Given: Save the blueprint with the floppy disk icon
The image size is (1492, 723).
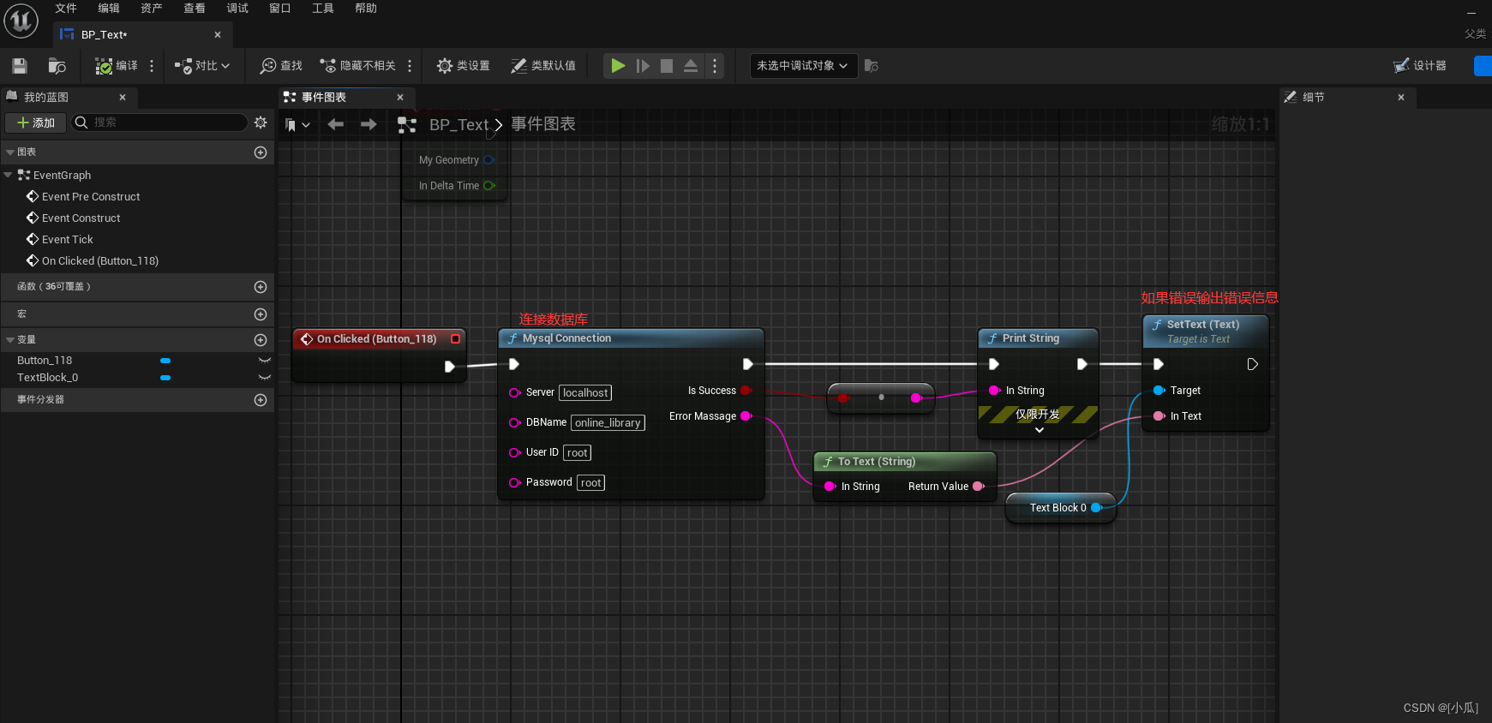Looking at the screenshot, I should click(x=20, y=66).
